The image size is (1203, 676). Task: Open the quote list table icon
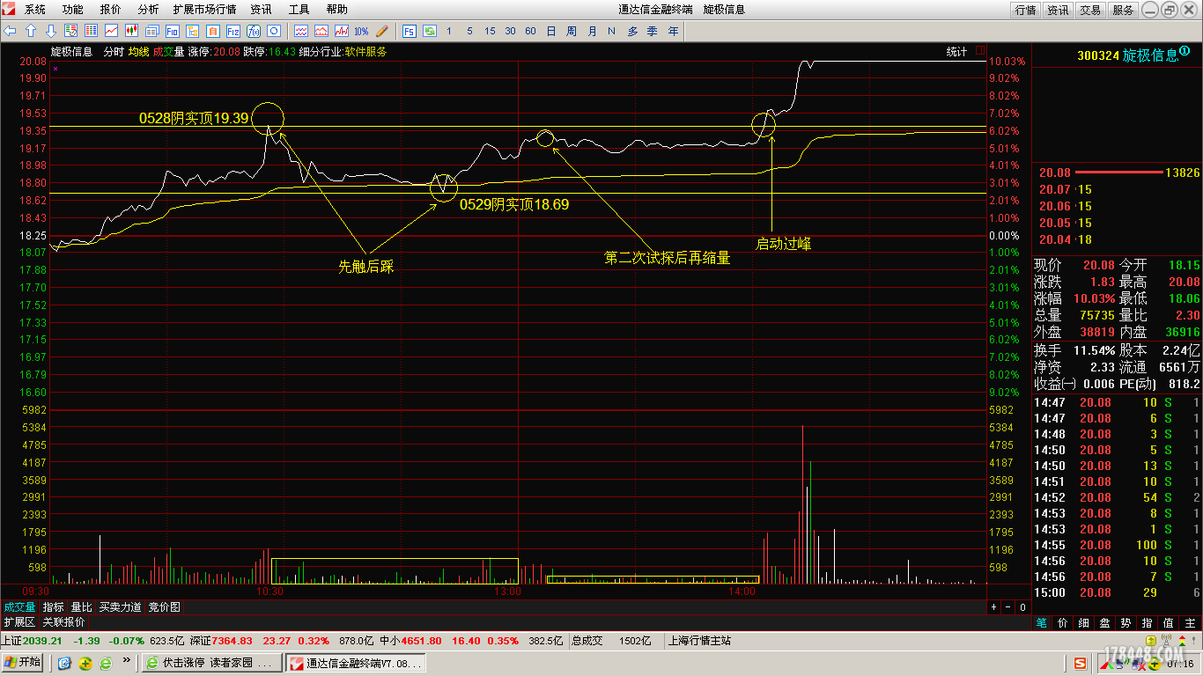(91, 31)
